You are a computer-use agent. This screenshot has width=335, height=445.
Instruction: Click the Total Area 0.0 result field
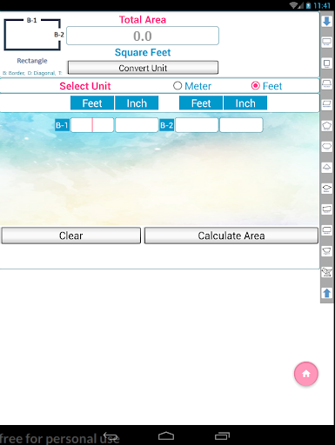(x=143, y=36)
